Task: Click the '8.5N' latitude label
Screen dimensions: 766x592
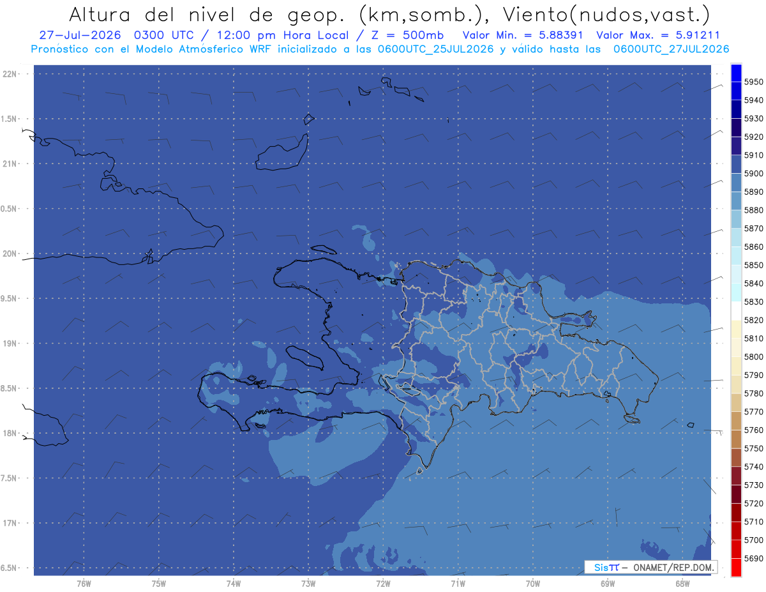Action: point(9,388)
